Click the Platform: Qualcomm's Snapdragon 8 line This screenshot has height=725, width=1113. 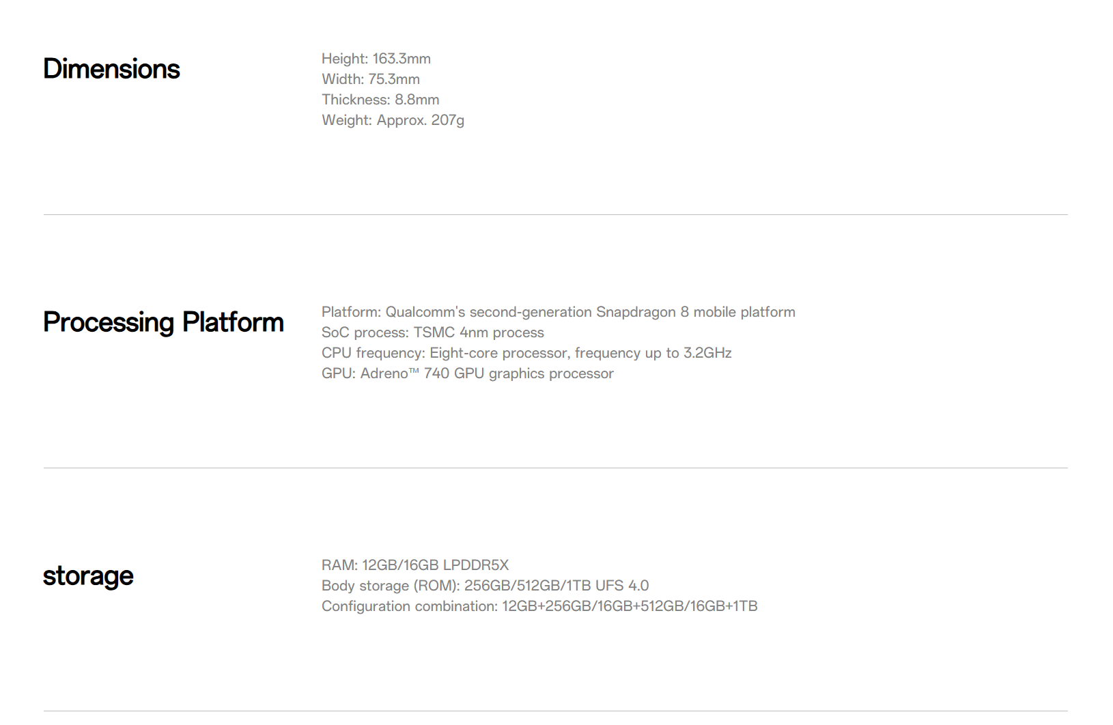[559, 312]
